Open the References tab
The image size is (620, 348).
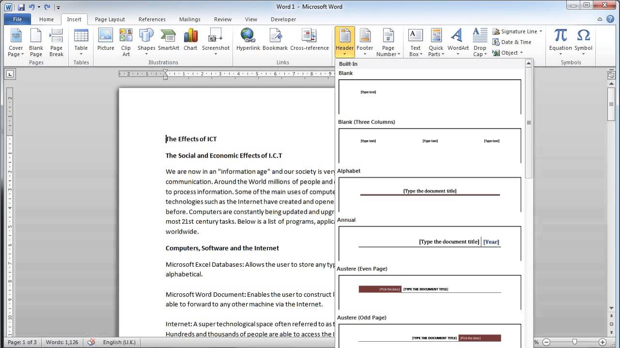pos(152,19)
